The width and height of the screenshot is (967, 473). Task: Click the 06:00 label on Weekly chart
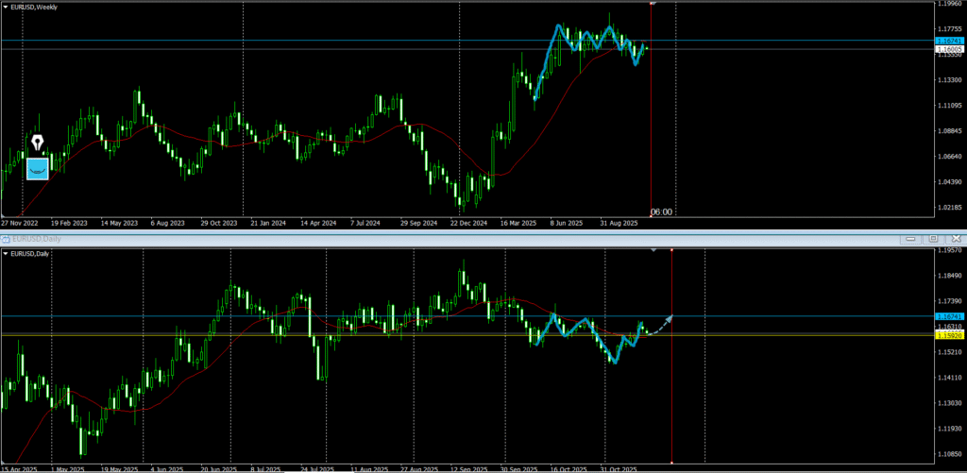[661, 212]
